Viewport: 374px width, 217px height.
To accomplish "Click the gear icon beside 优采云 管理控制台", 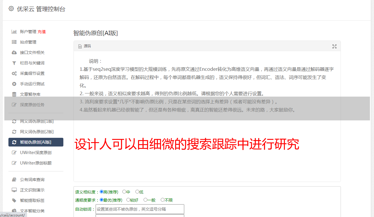I will pyautogui.click(x=11, y=9).
